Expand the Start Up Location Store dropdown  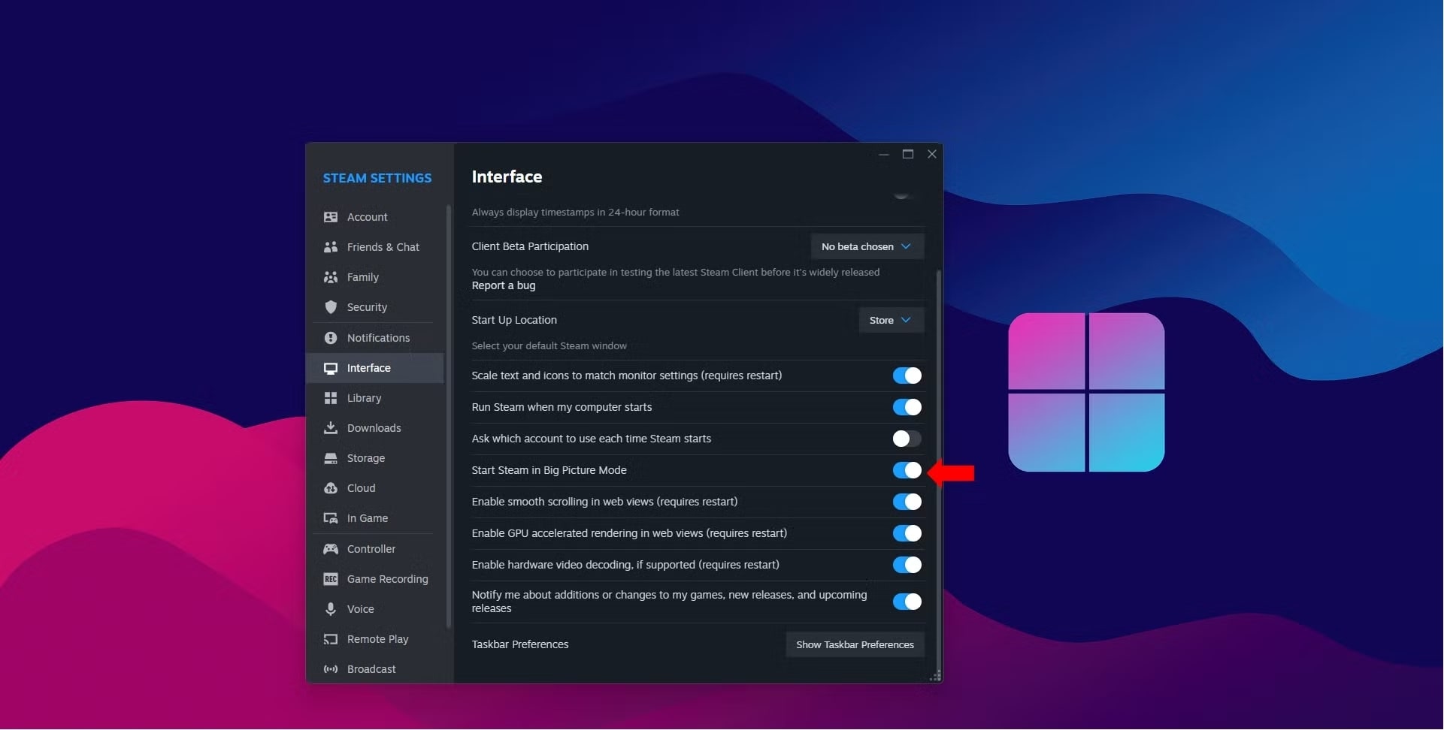point(891,320)
